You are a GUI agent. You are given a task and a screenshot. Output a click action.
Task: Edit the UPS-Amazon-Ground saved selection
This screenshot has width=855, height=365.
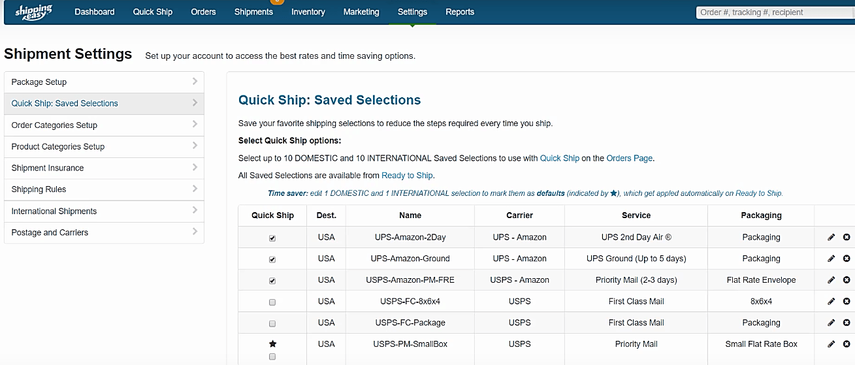click(831, 259)
